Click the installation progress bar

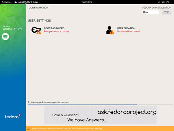(x=100, y=105)
